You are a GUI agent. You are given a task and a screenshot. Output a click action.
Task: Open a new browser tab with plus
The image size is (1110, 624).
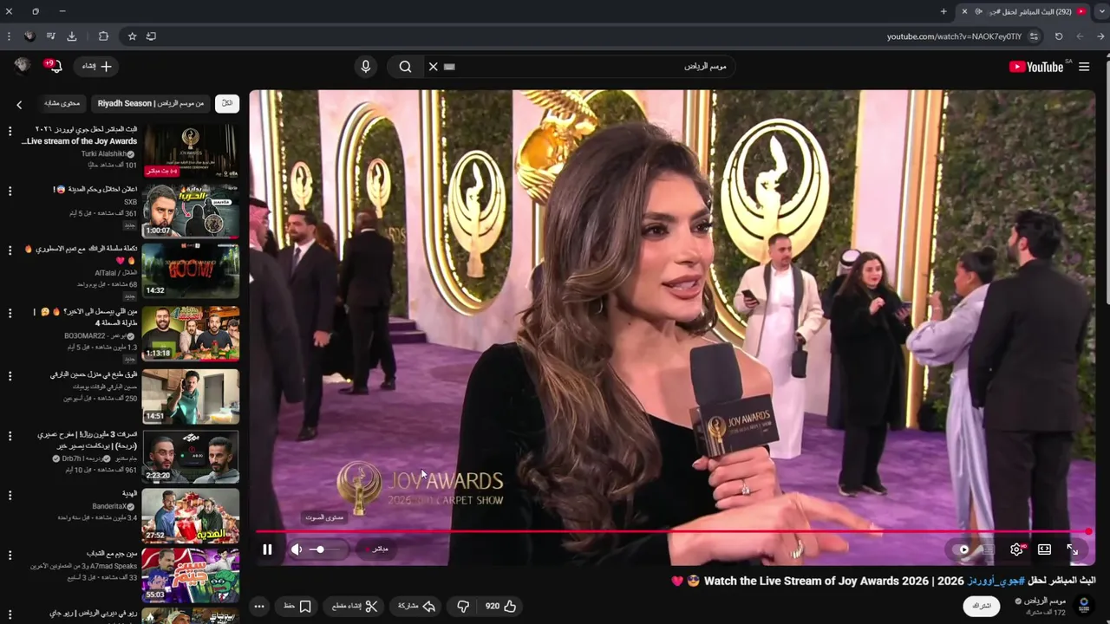[x=943, y=11]
